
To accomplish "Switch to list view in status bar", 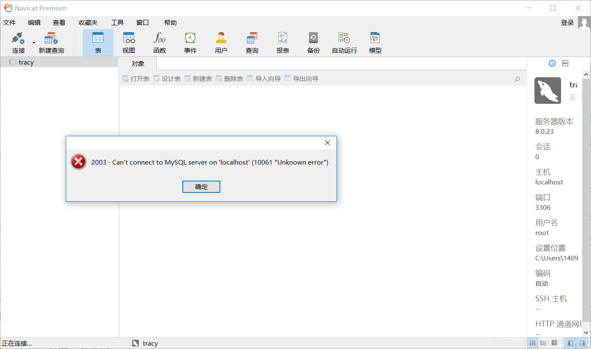I will (543, 343).
